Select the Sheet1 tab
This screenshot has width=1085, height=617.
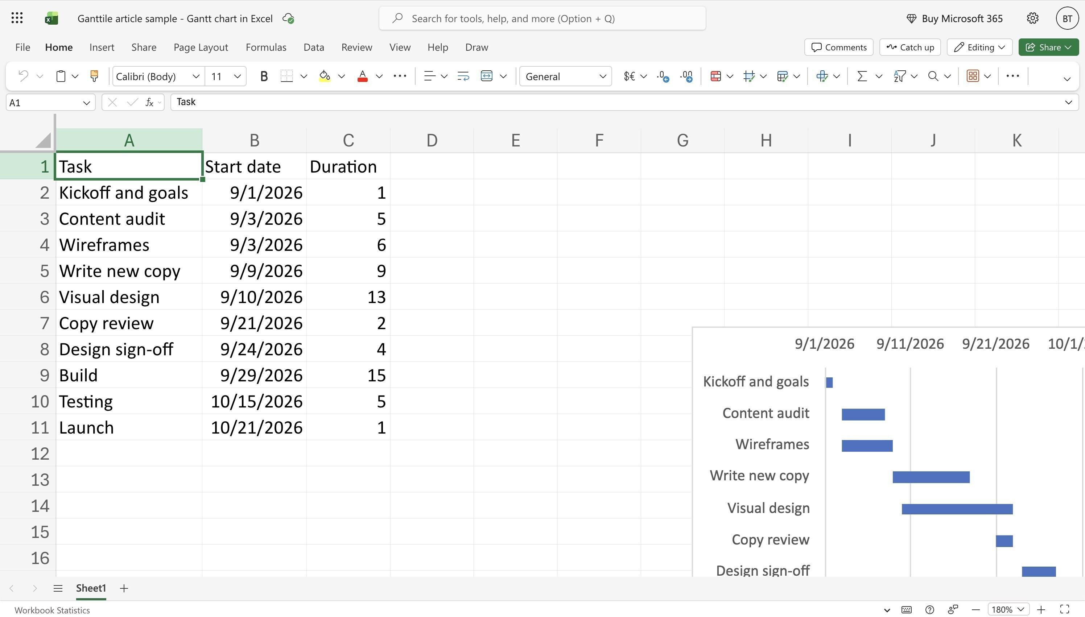click(x=91, y=588)
